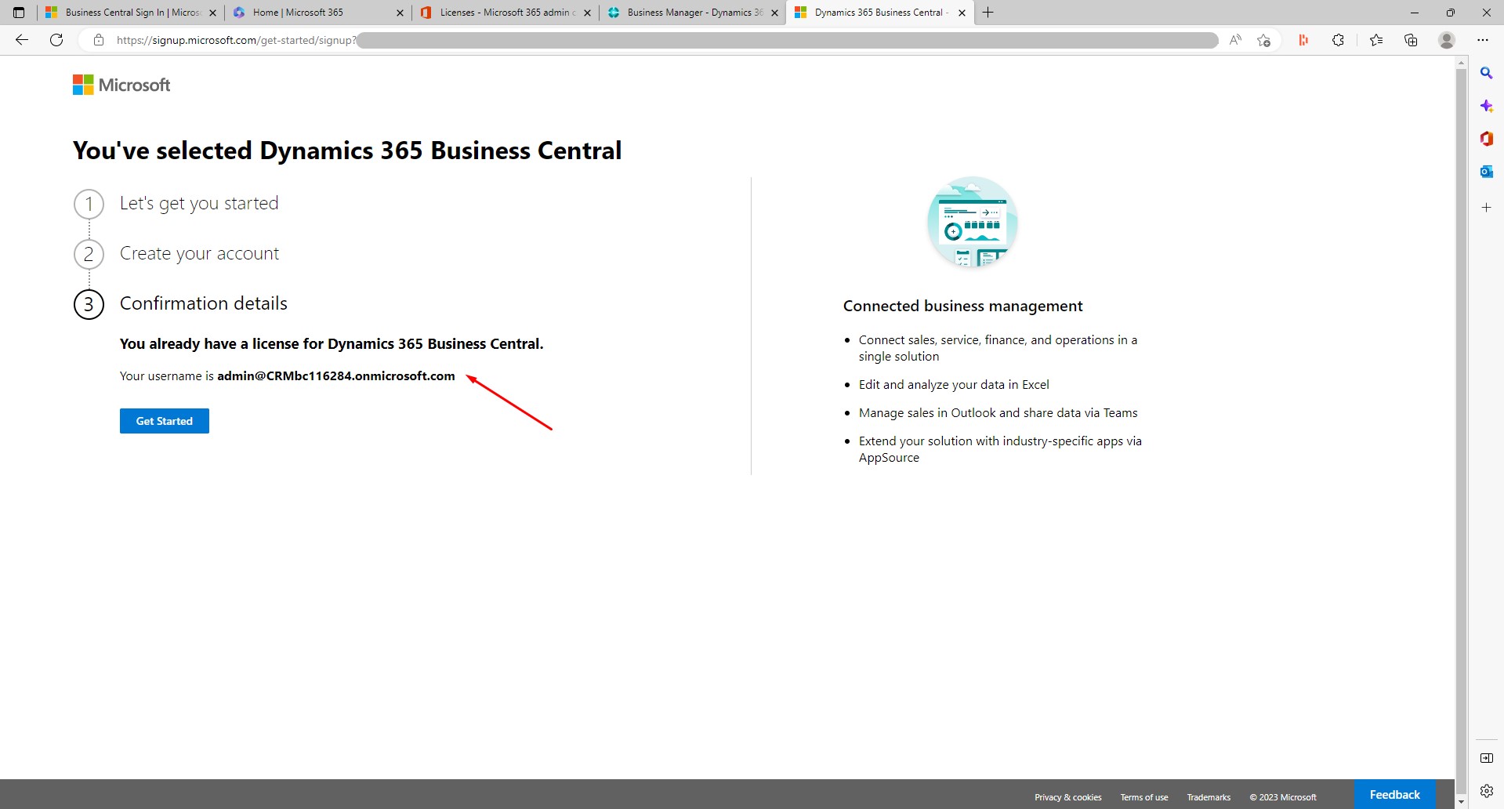
Task: Click the "You already have a license" message
Action: (x=332, y=344)
